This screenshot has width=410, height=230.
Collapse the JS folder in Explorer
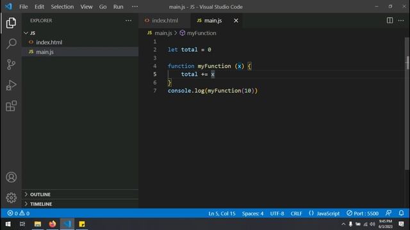pos(26,33)
